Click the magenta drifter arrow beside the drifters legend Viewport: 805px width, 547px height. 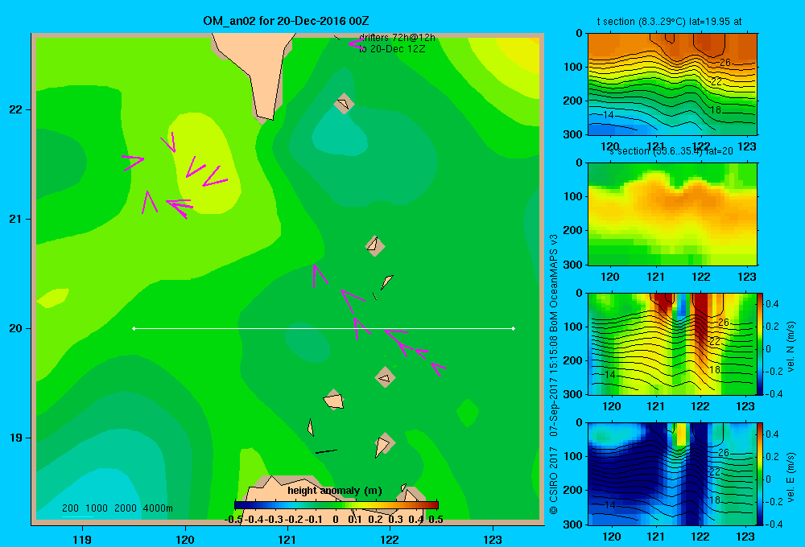pos(355,43)
